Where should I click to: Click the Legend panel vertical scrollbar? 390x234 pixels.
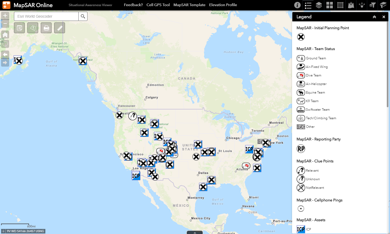388,64
